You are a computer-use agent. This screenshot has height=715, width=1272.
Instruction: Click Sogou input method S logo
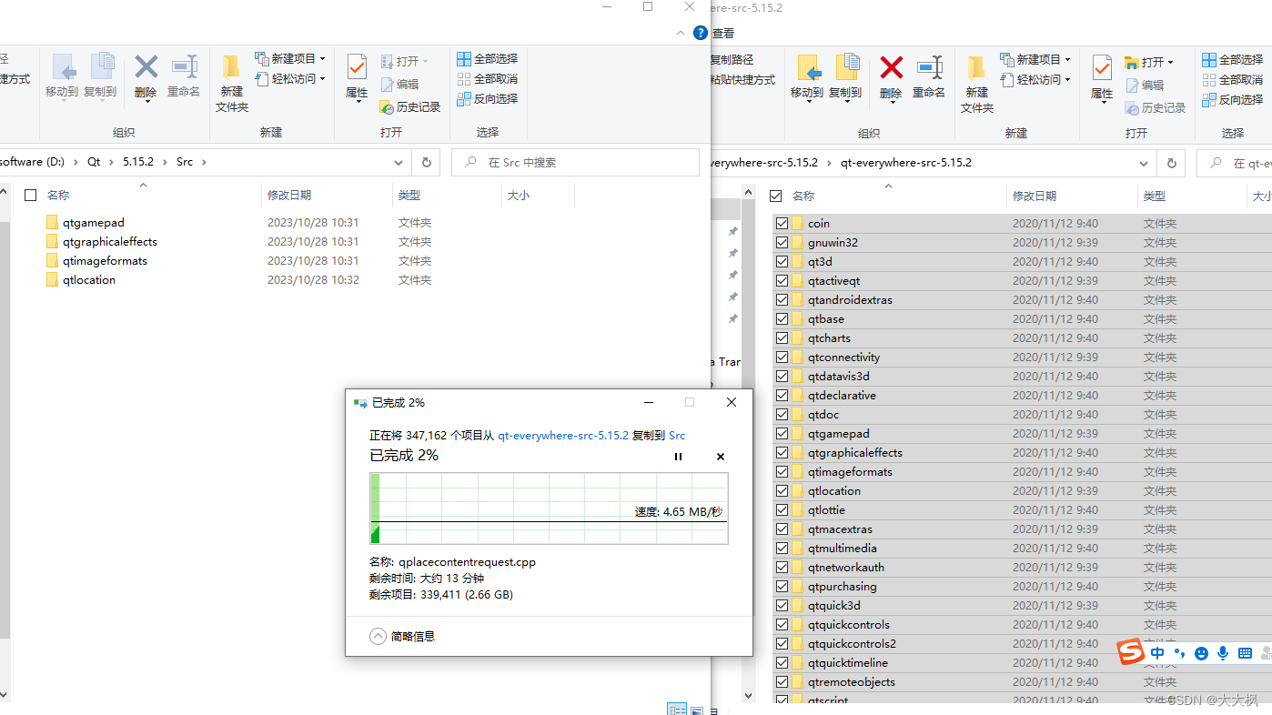(x=1131, y=652)
